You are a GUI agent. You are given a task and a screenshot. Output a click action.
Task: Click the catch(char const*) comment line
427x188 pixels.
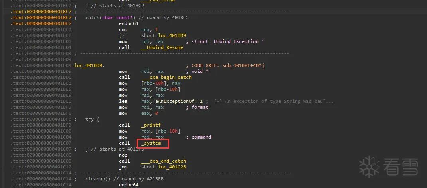[x=137, y=18]
